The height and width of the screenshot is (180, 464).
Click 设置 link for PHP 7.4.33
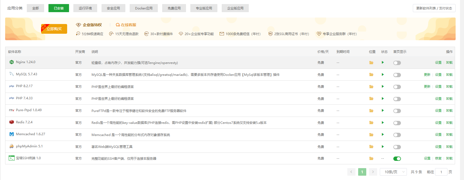click(x=438, y=99)
